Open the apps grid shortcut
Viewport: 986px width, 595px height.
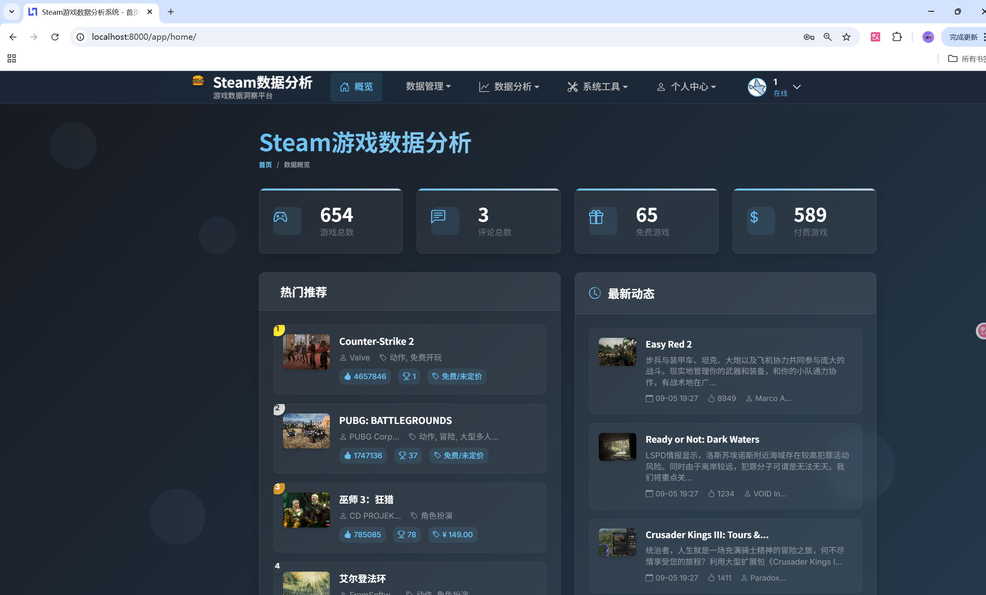(12, 59)
